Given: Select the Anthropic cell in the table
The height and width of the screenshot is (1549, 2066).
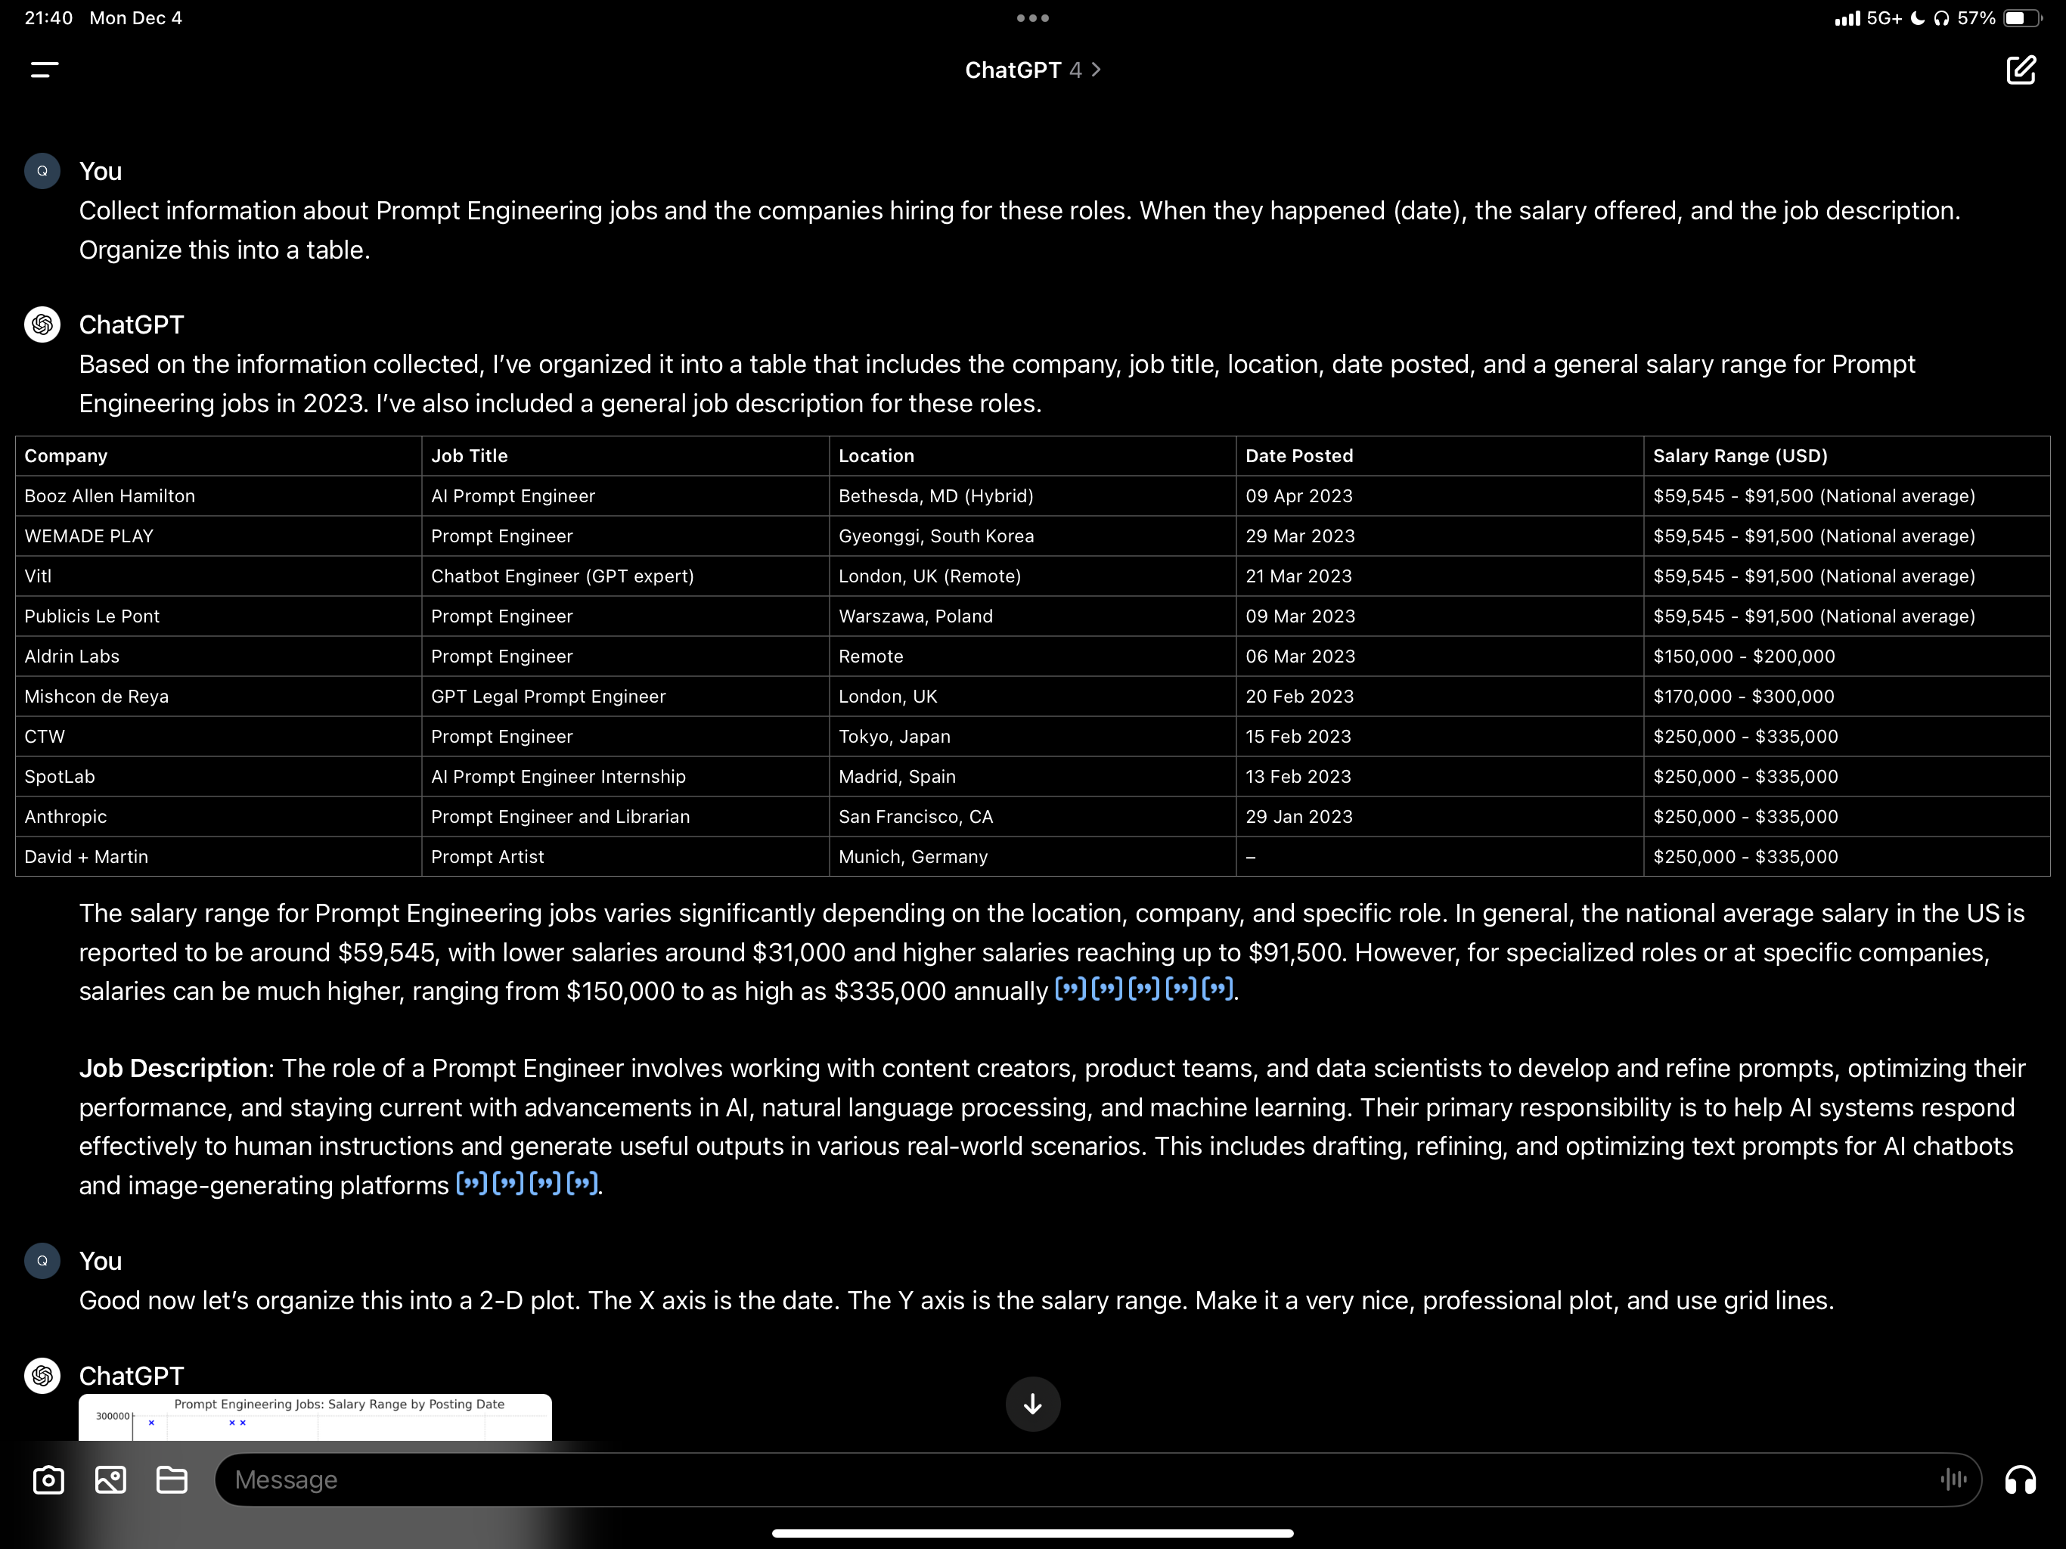Looking at the screenshot, I should click(x=67, y=817).
